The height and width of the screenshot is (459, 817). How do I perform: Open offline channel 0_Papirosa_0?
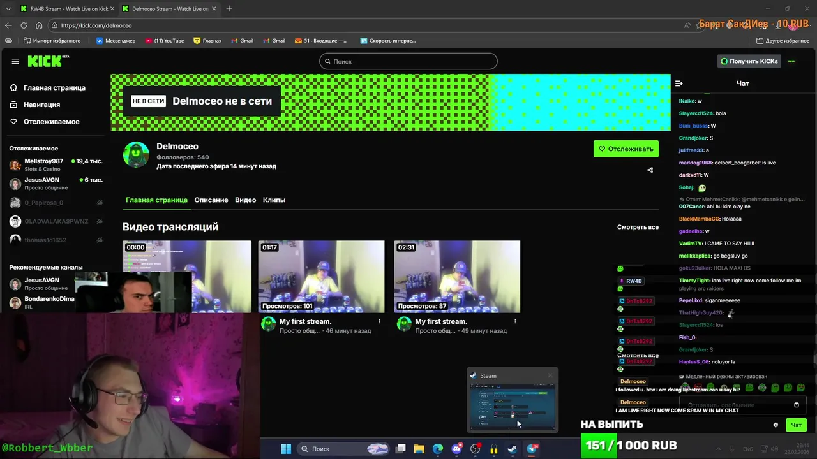(56, 203)
